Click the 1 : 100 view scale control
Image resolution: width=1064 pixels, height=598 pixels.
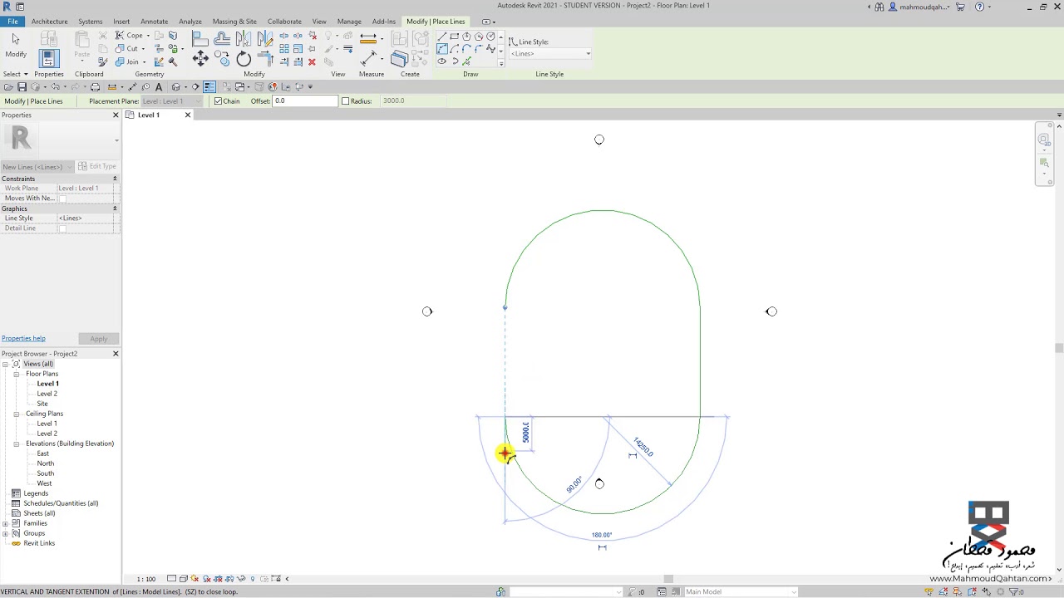pyautogui.click(x=146, y=579)
